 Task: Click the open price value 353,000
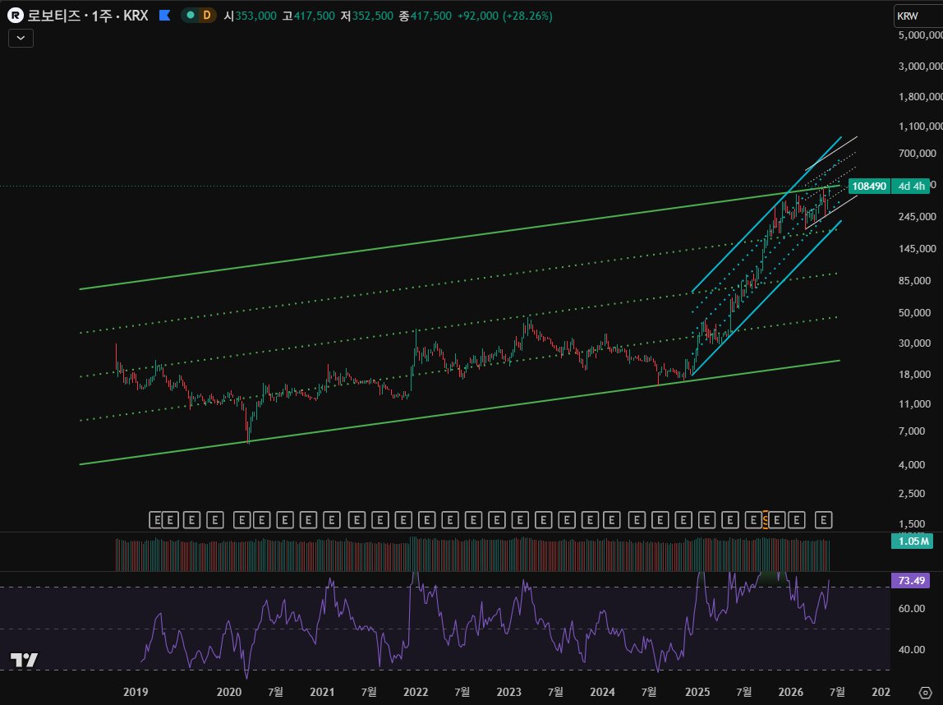tap(255, 16)
